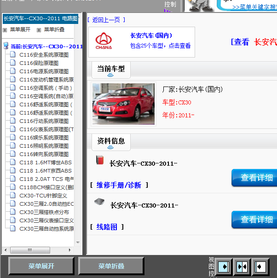Open C116空调系统(自动) tree item
Viewport: 277px width, 278px height.
(46, 96)
